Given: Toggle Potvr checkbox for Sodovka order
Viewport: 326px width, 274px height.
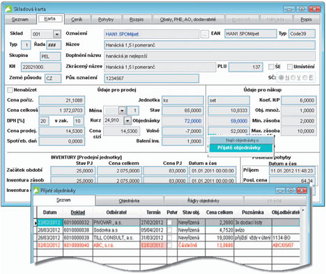Looking at the screenshot, I should [170, 230].
